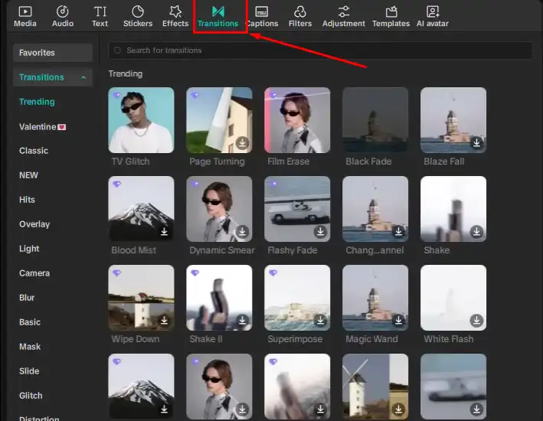Open the Templates tab
The width and height of the screenshot is (543, 421).
(x=391, y=17)
